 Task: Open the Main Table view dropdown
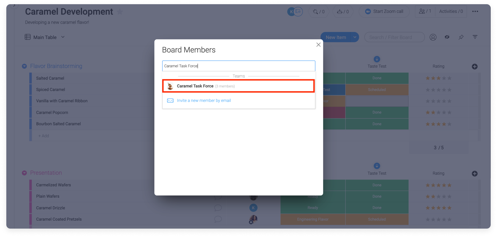pyautogui.click(x=63, y=37)
